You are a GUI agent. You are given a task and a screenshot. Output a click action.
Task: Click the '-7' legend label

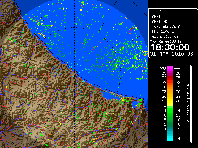click(x=164, y=138)
